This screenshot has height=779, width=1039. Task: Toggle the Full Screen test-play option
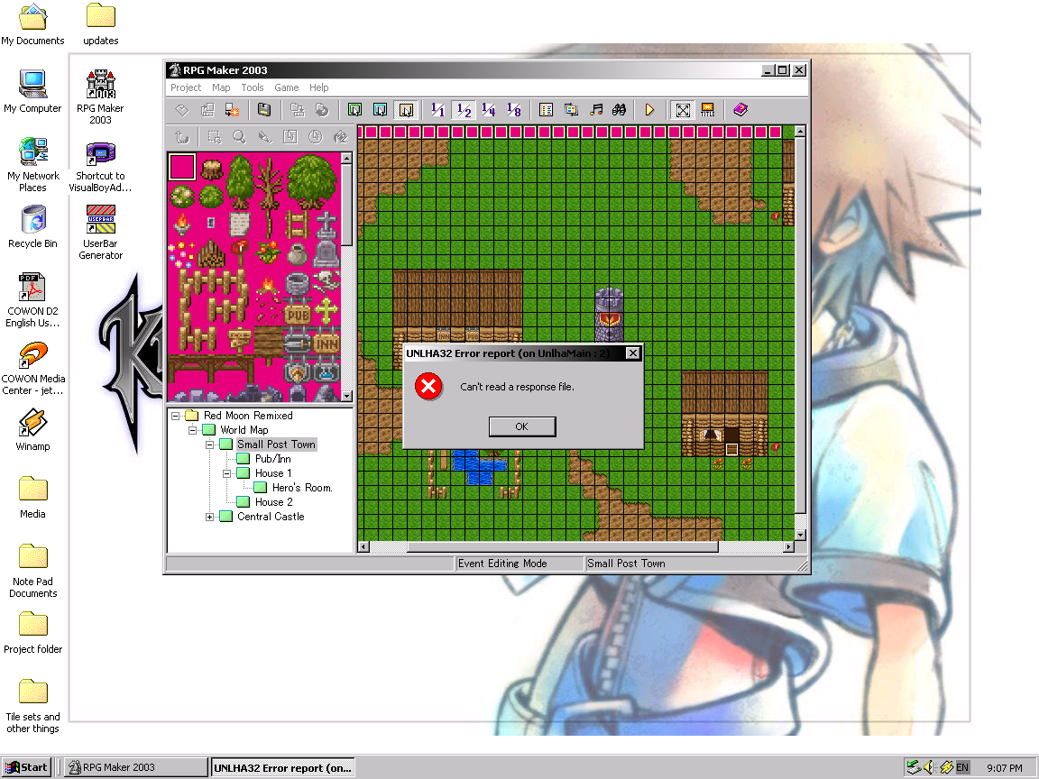683,110
